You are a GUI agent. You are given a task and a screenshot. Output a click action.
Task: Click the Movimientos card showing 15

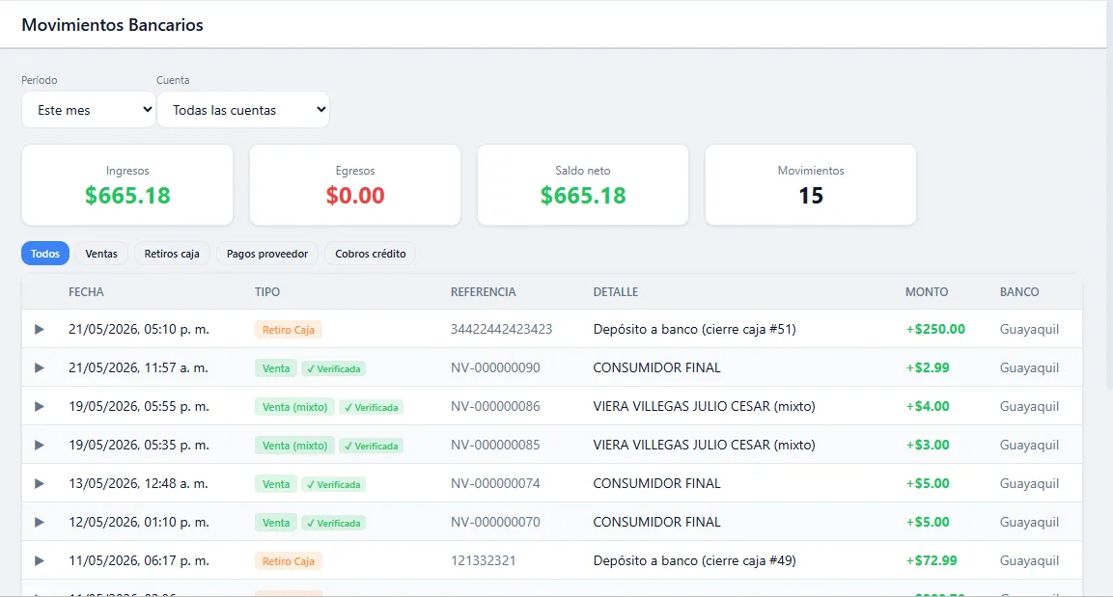pos(811,185)
